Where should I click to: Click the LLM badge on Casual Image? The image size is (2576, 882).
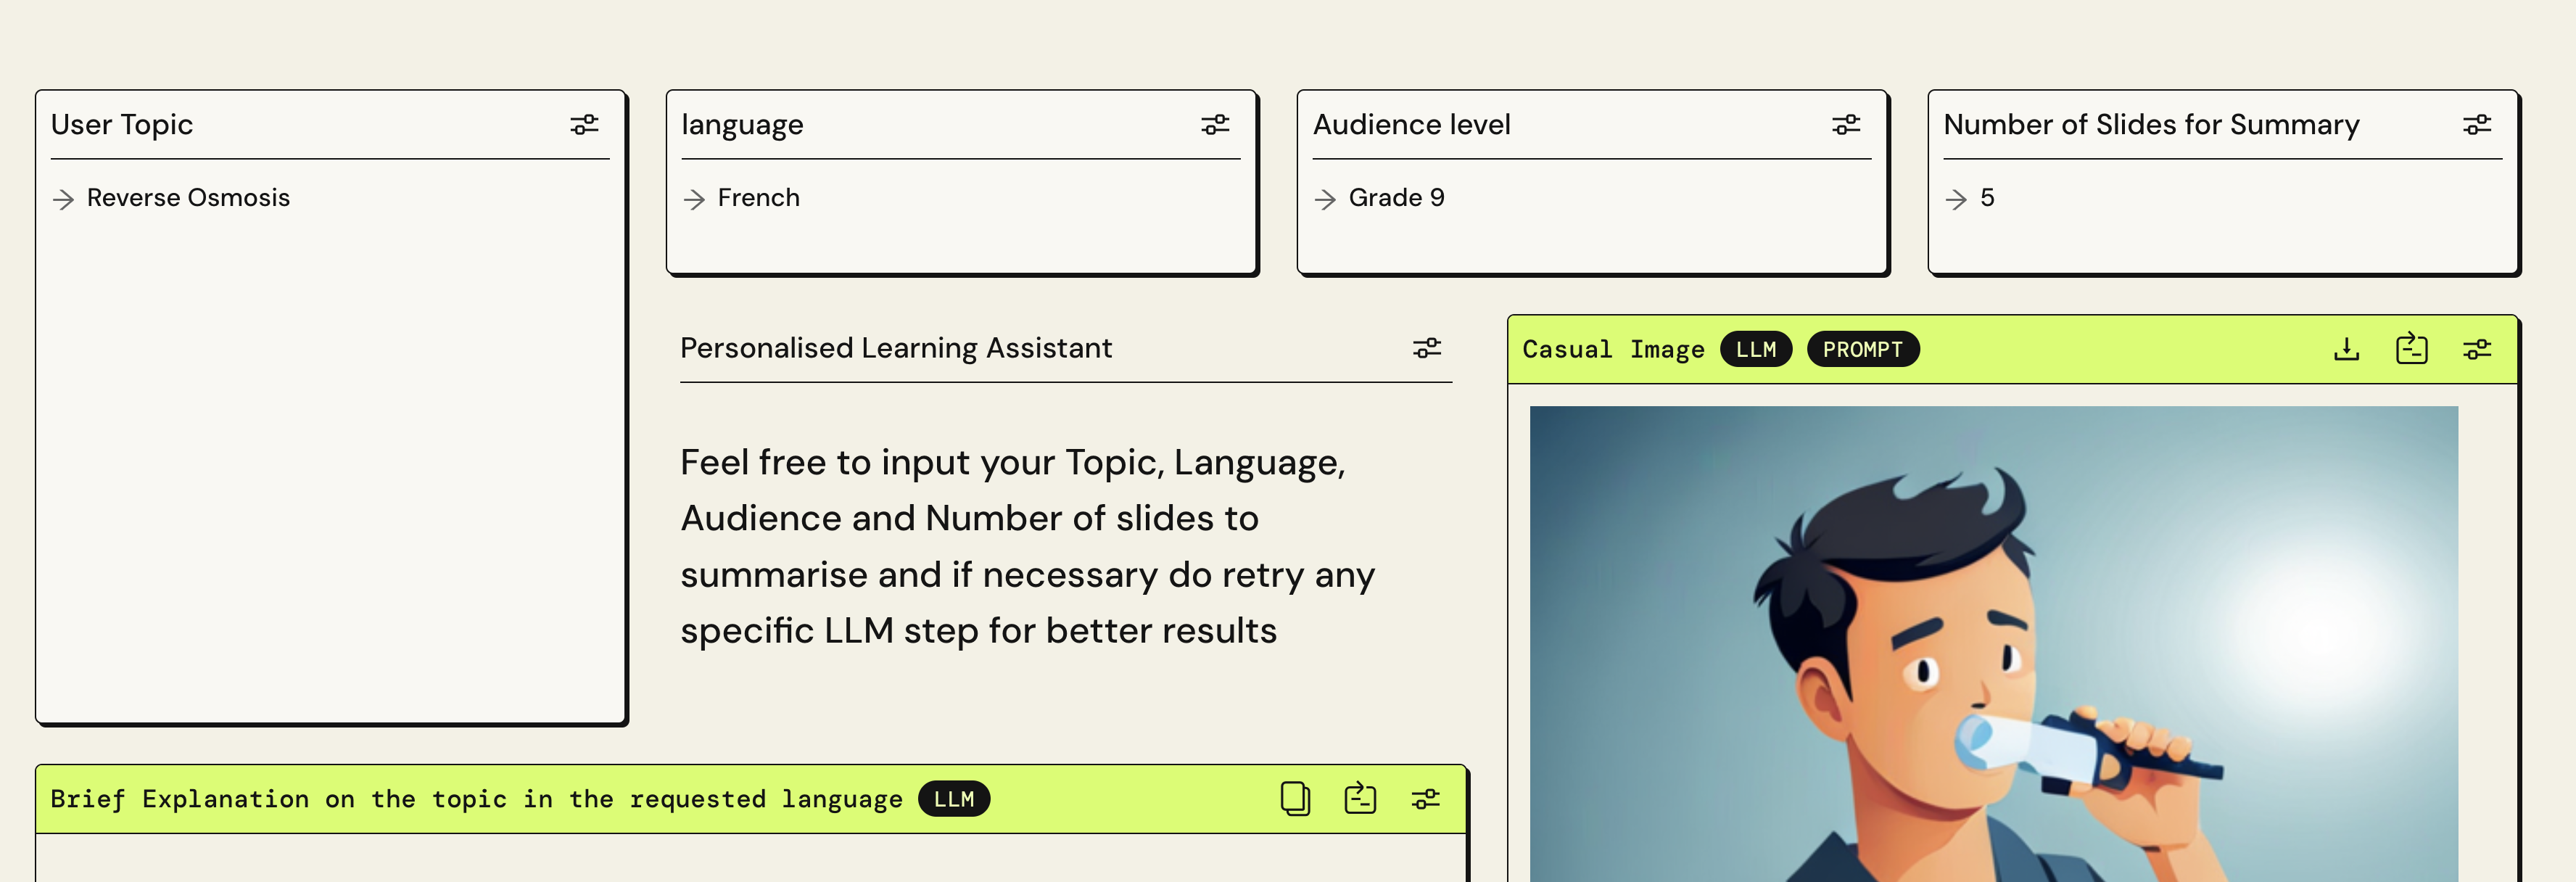pyautogui.click(x=1755, y=349)
